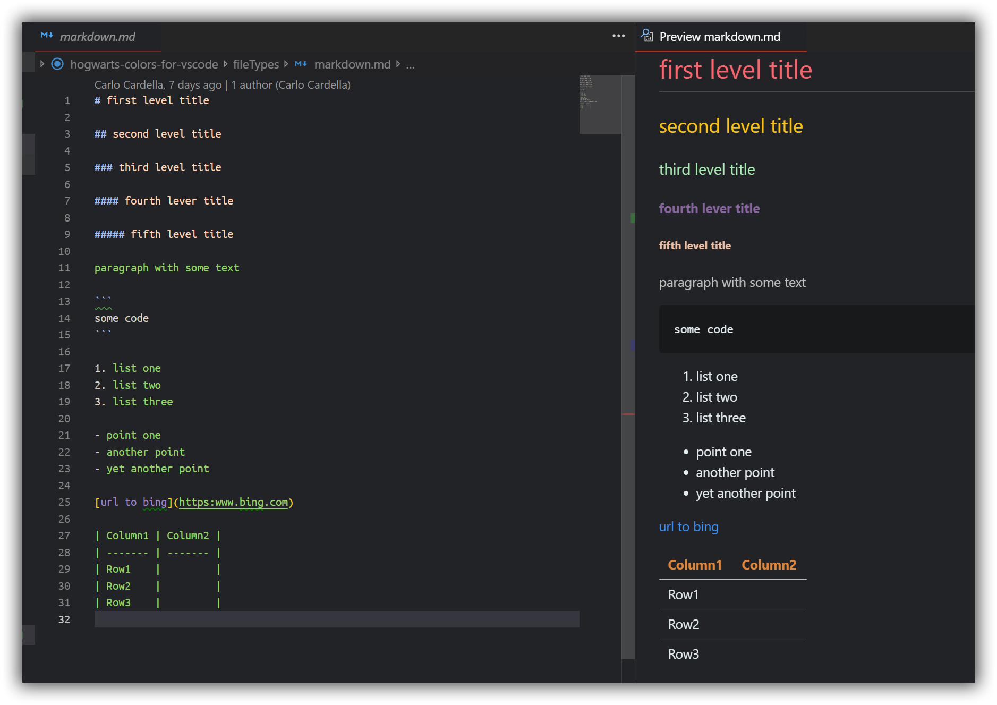Open the markdown.md breadcrumb item
The image size is (997, 705).
352,64
